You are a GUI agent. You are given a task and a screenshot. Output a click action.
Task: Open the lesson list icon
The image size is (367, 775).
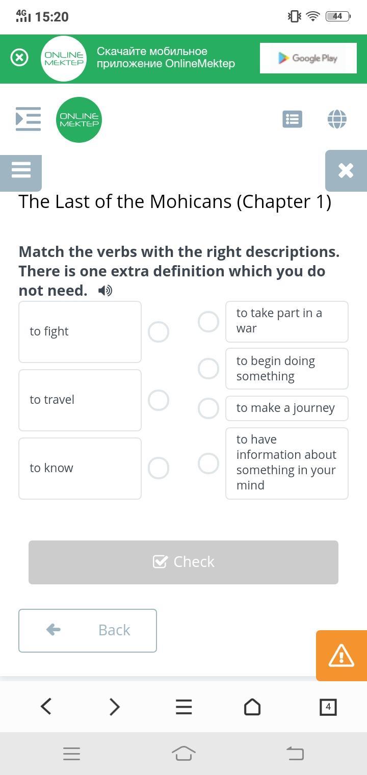coord(292,119)
